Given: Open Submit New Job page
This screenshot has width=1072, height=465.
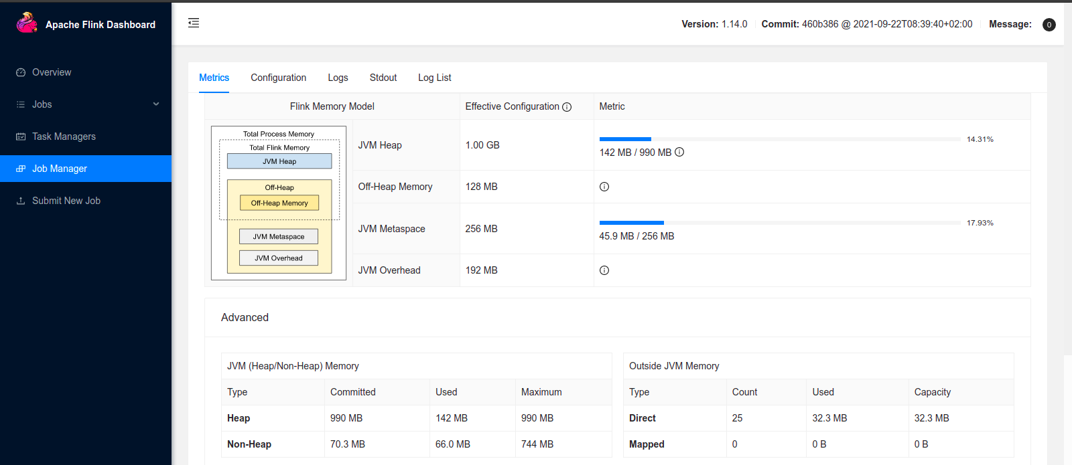Looking at the screenshot, I should point(86,201).
